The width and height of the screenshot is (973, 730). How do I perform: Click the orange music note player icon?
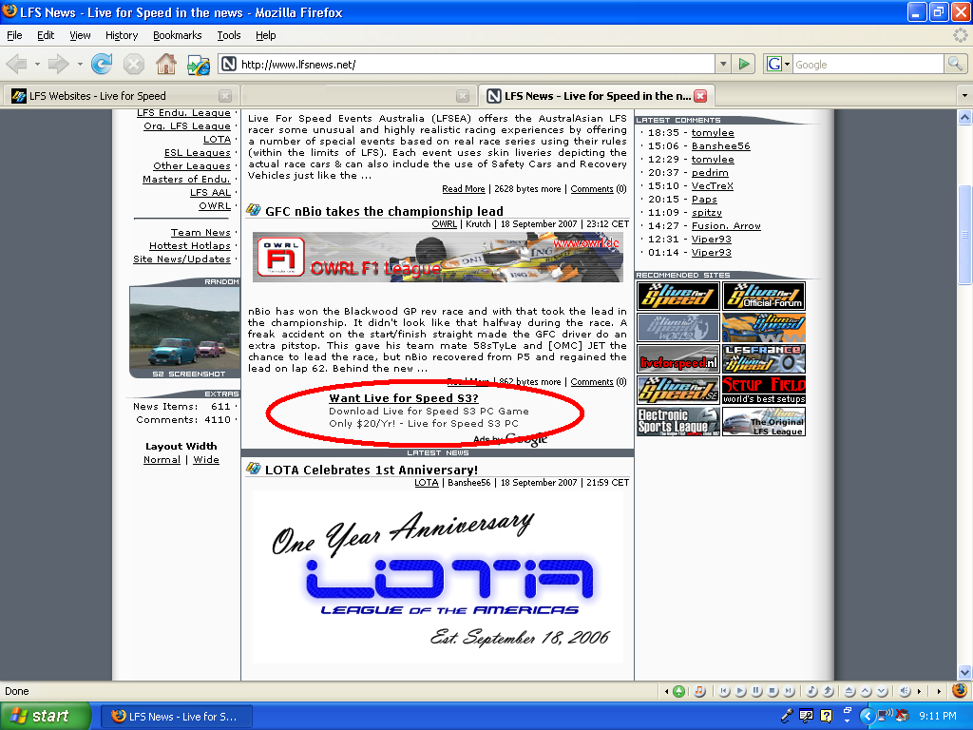tap(699, 691)
